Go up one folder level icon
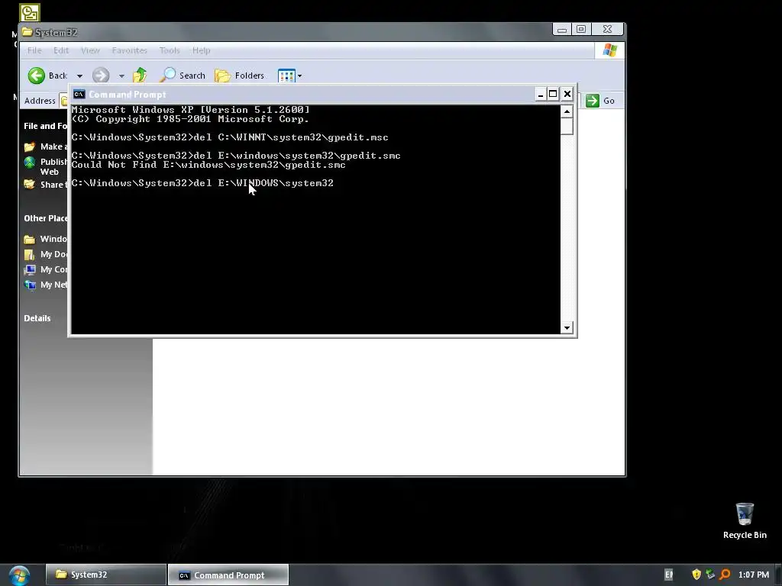The width and height of the screenshot is (782, 586). tap(140, 76)
